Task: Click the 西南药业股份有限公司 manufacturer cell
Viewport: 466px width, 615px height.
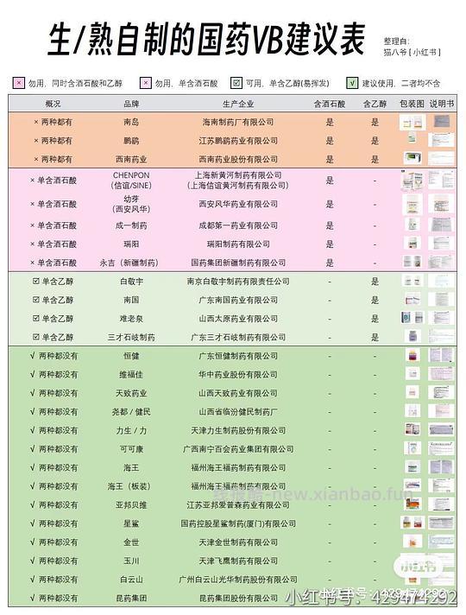Action: (238, 160)
